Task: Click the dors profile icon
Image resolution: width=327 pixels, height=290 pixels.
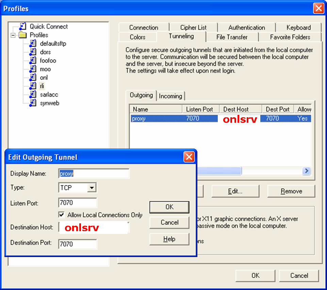Action: [33, 52]
